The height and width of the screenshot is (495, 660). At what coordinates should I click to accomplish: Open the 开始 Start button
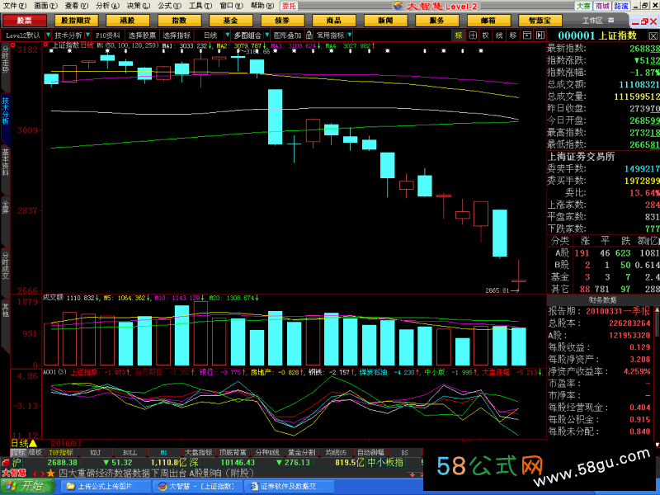[27, 487]
